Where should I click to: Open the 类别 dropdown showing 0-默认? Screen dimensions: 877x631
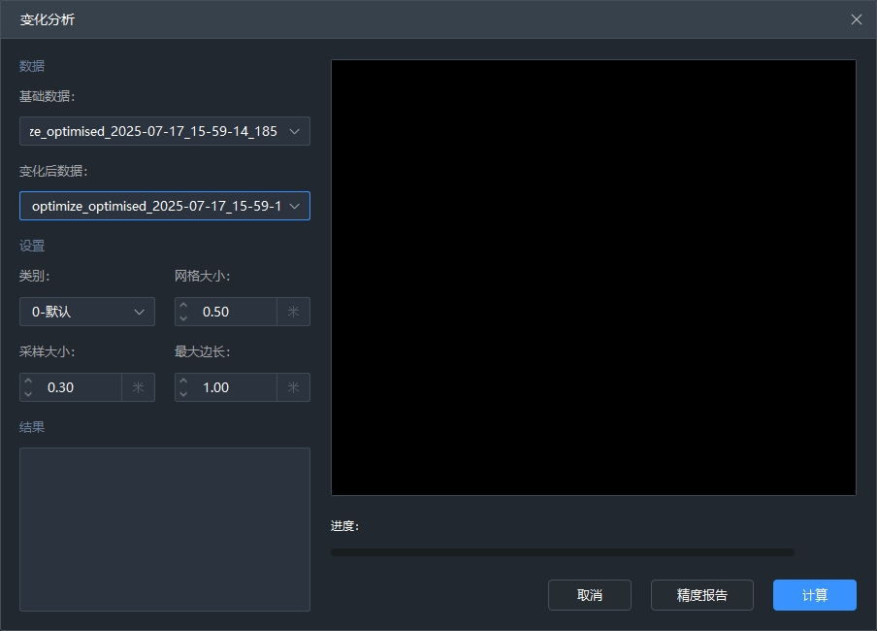pyautogui.click(x=86, y=312)
